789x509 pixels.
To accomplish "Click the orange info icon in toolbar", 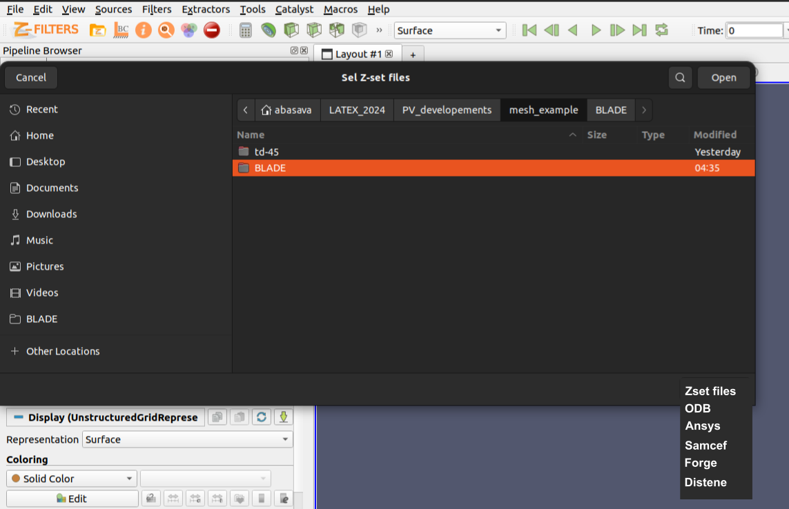I will click(x=144, y=30).
